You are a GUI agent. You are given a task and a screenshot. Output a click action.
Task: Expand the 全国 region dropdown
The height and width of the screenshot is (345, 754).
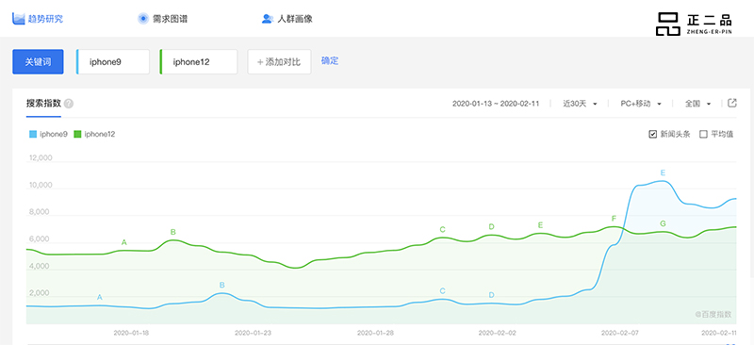pyautogui.click(x=697, y=104)
